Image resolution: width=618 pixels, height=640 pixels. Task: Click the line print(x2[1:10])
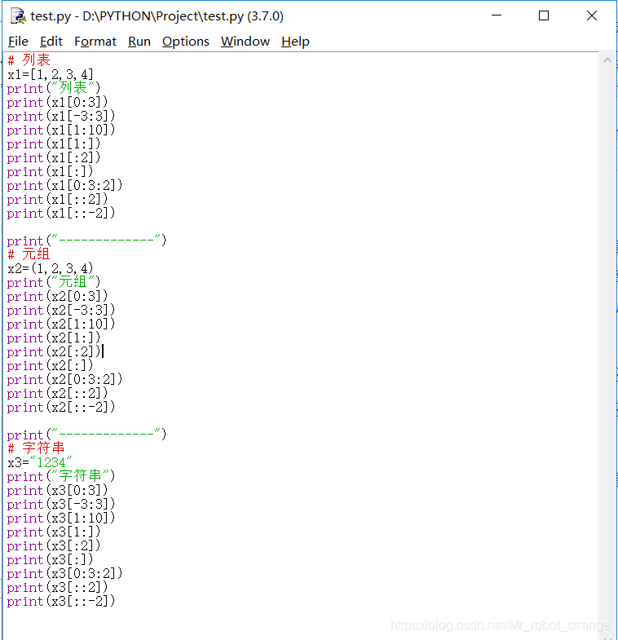tap(61, 324)
